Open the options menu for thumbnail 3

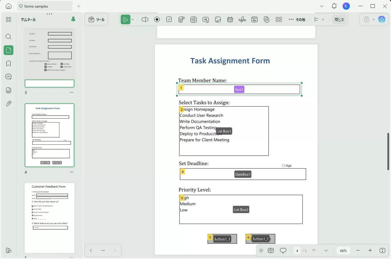[72, 92]
